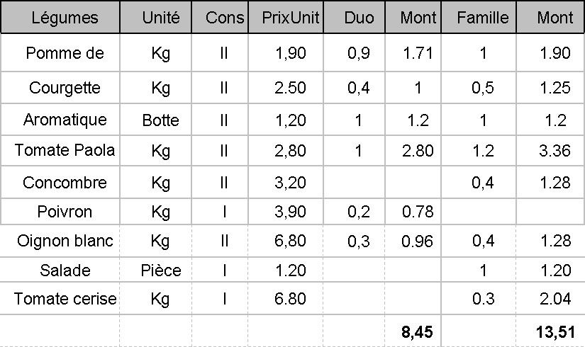Select the Poivron cell
The height and width of the screenshot is (347, 585).
click(x=65, y=212)
